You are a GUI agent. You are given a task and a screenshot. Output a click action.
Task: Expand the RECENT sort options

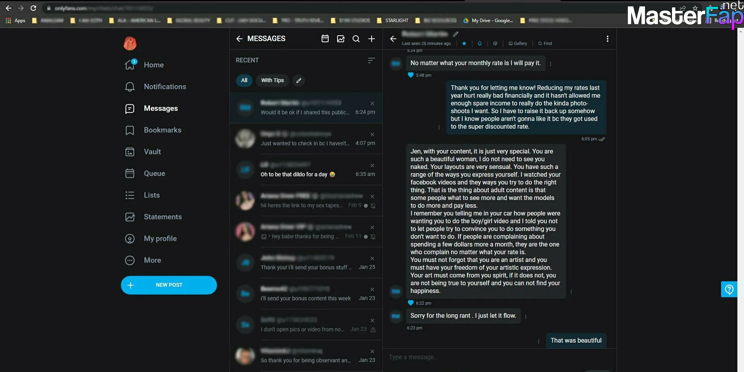(x=371, y=60)
